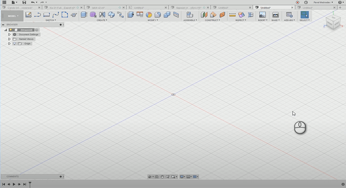Select the Fillet tool
346x188 pixels.
[158, 15]
